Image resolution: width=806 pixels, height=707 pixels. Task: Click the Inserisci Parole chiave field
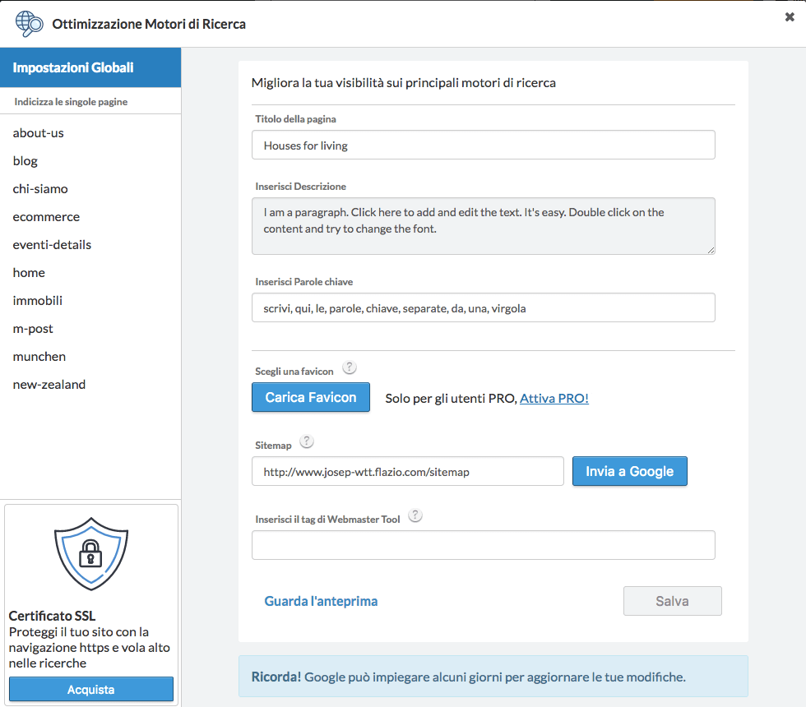click(484, 307)
